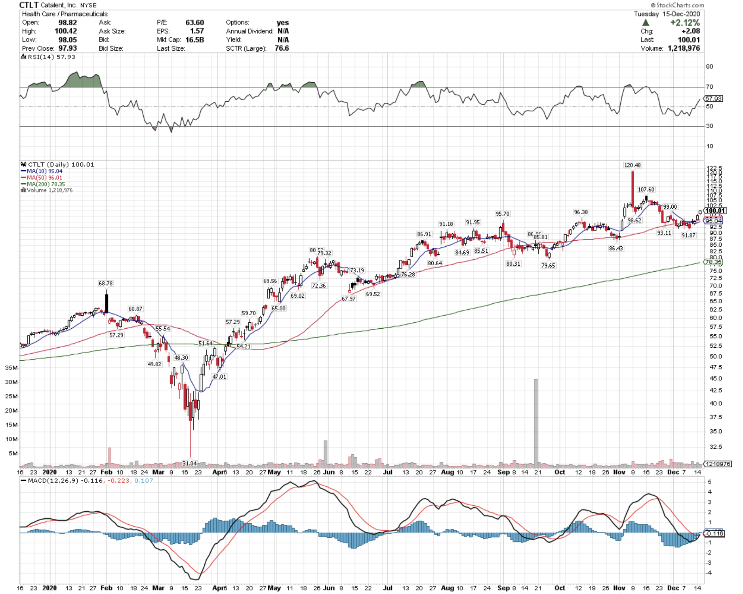The height and width of the screenshot is (594, 743).
Task: Click the 67.97 price label
Action: pyautogui.click(x=349, y=299)
